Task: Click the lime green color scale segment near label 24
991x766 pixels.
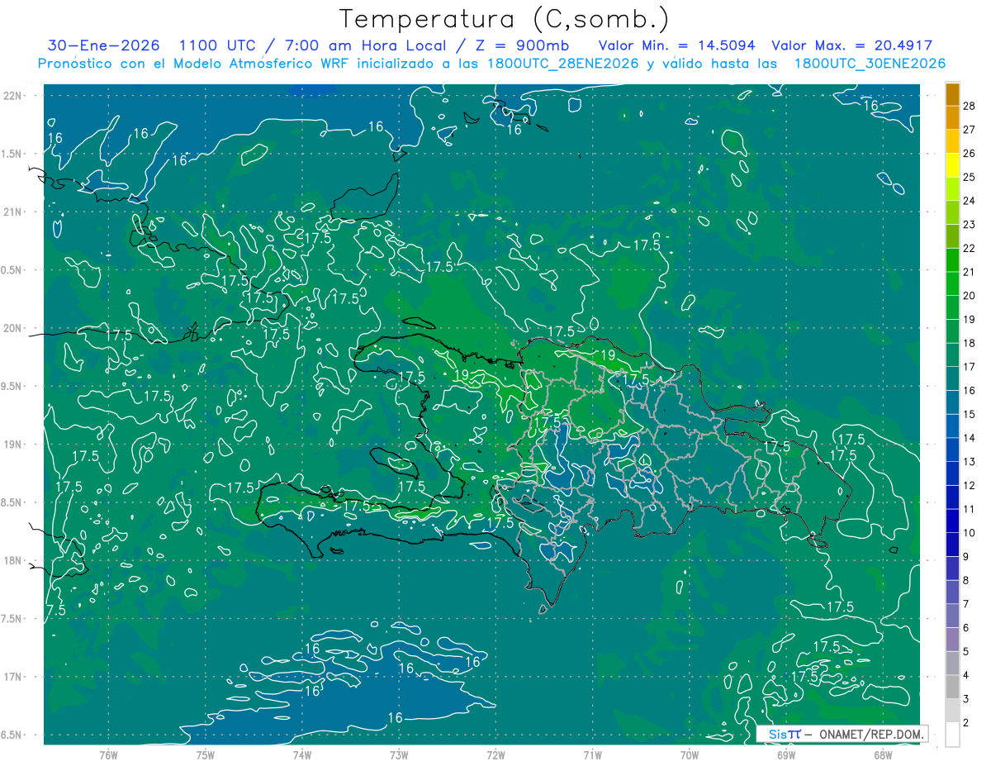Action: point(952,188)
